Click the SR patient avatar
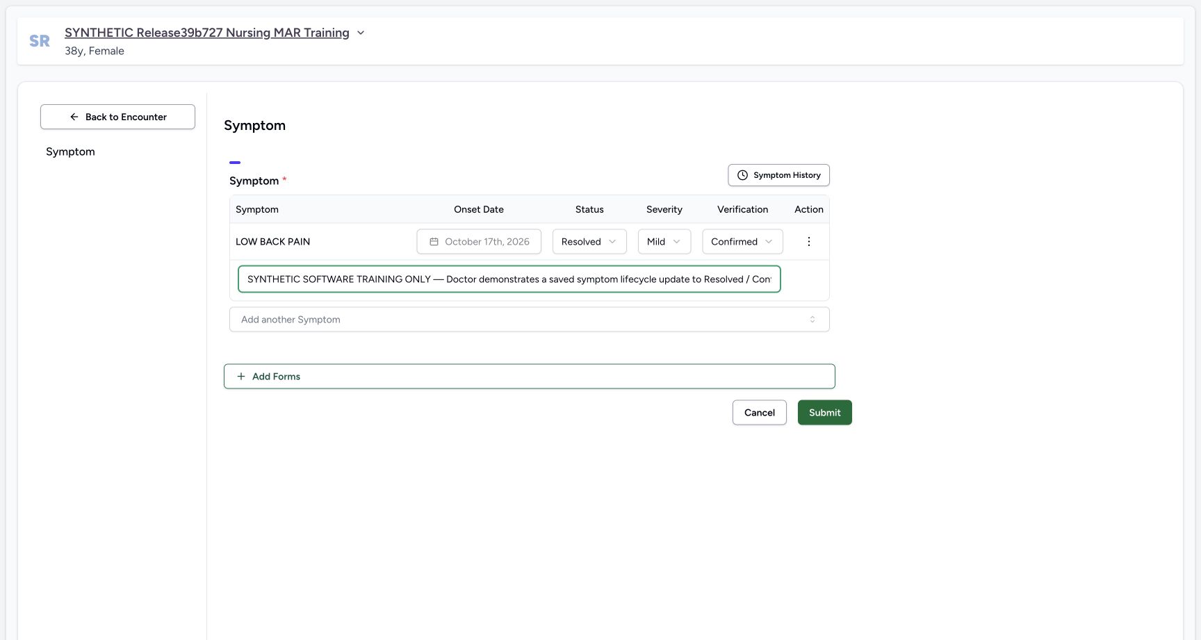 (x=40, y=41)
